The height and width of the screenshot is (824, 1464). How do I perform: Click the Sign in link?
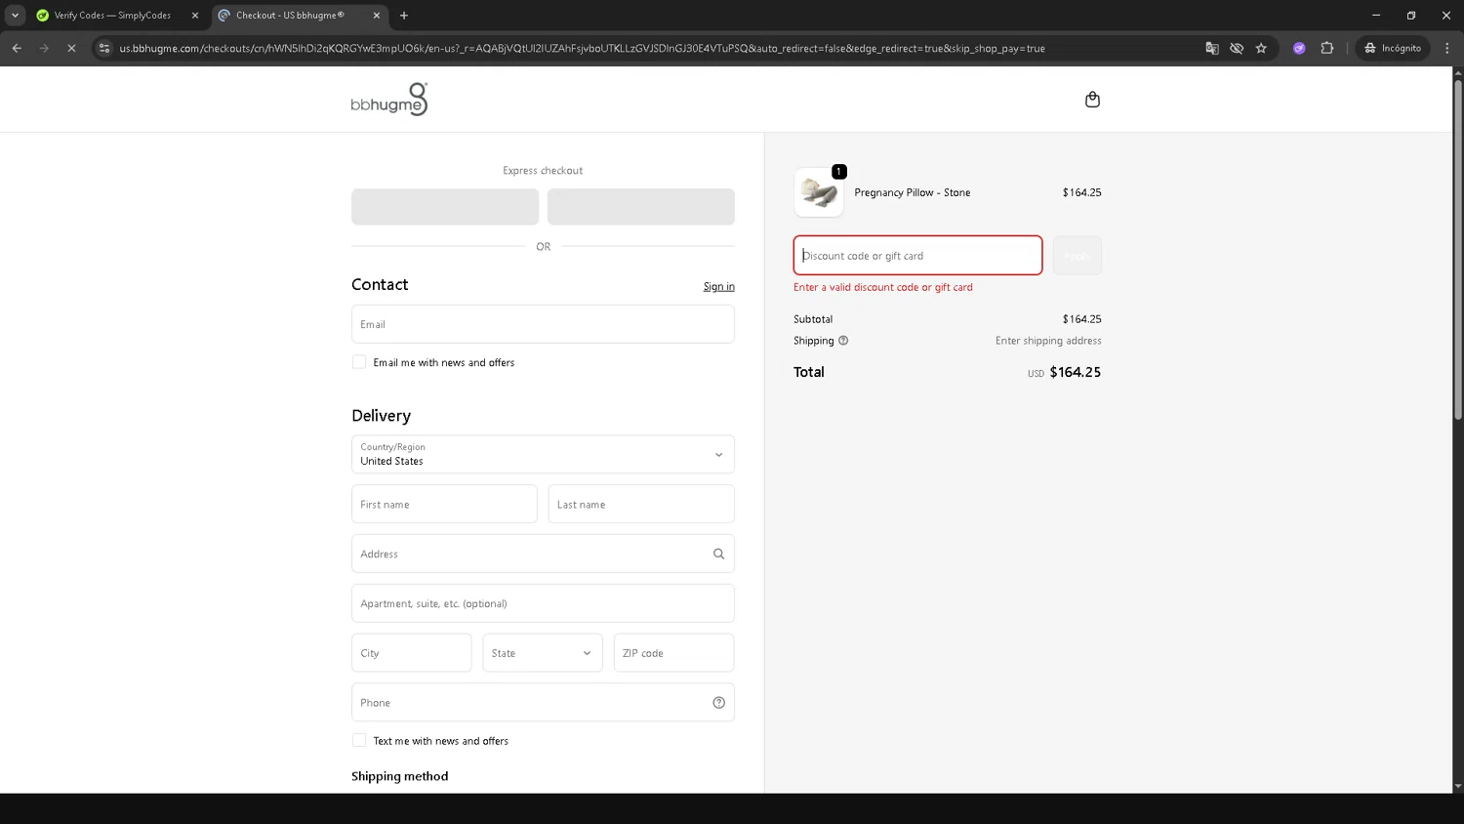pyautogui.click(x=719, y=287)
